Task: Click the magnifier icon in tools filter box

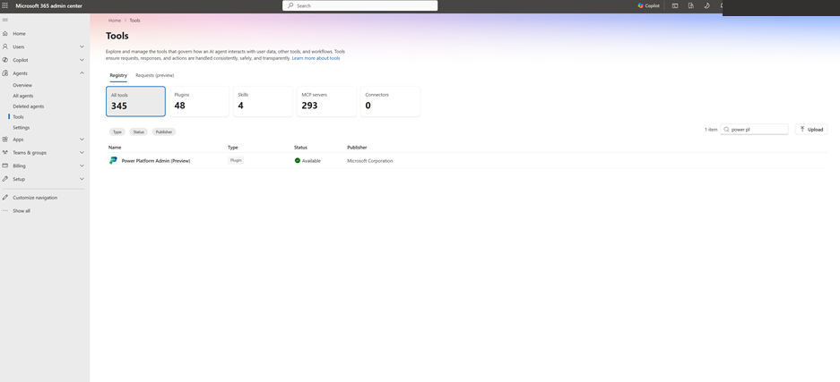Action: [x=726, y=130]
